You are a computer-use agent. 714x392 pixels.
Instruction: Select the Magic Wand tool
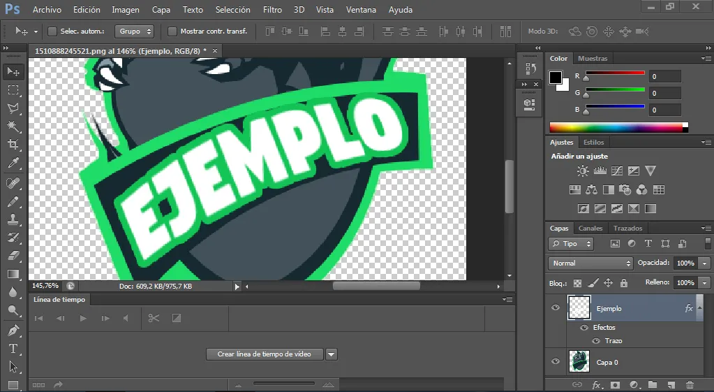click(13, 126)
